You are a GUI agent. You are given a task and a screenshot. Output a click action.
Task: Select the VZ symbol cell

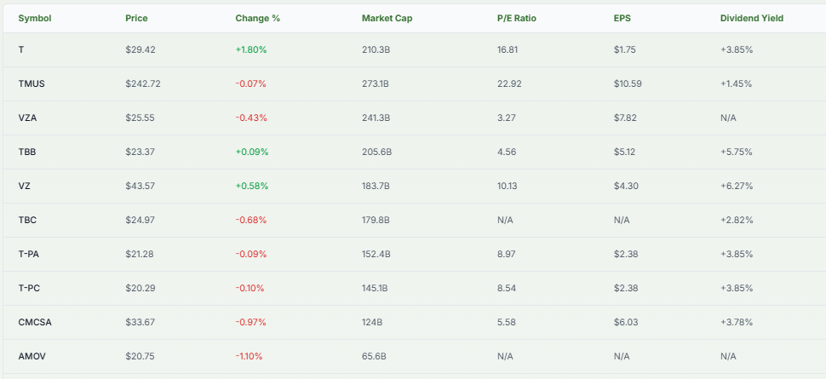tap(24, 186)
